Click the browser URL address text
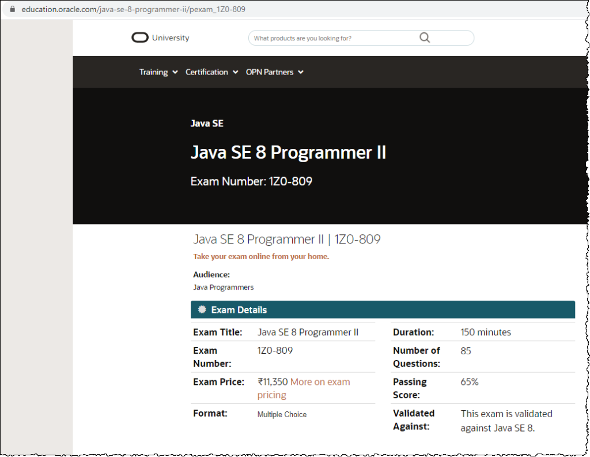Viewport: 590px width, 457px height. [x=133, y=9]
